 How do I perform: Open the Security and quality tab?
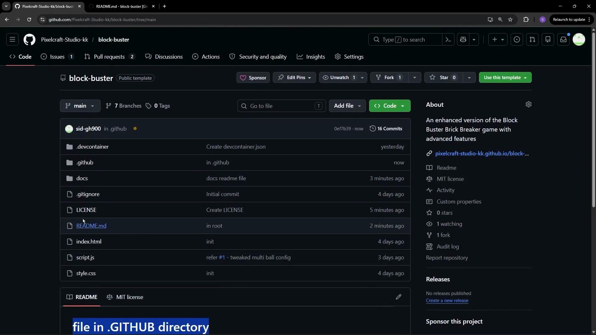(x=258, y=57)
